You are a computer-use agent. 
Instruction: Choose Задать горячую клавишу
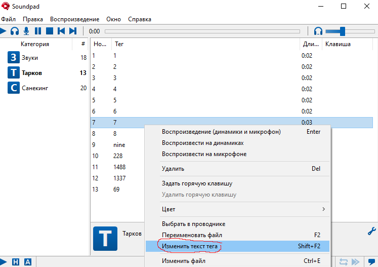tap(237, 183)
